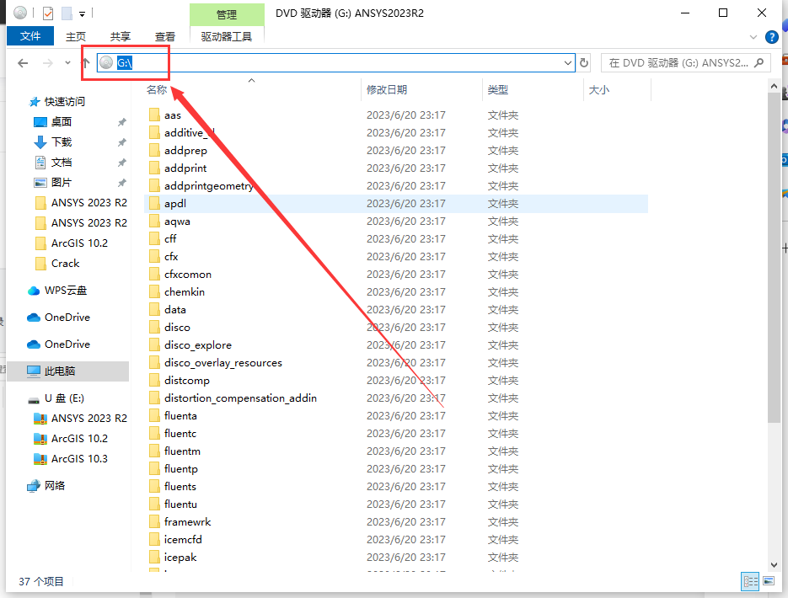
Task: Refresh the current folder view
Action: click(x=583, y=63)
